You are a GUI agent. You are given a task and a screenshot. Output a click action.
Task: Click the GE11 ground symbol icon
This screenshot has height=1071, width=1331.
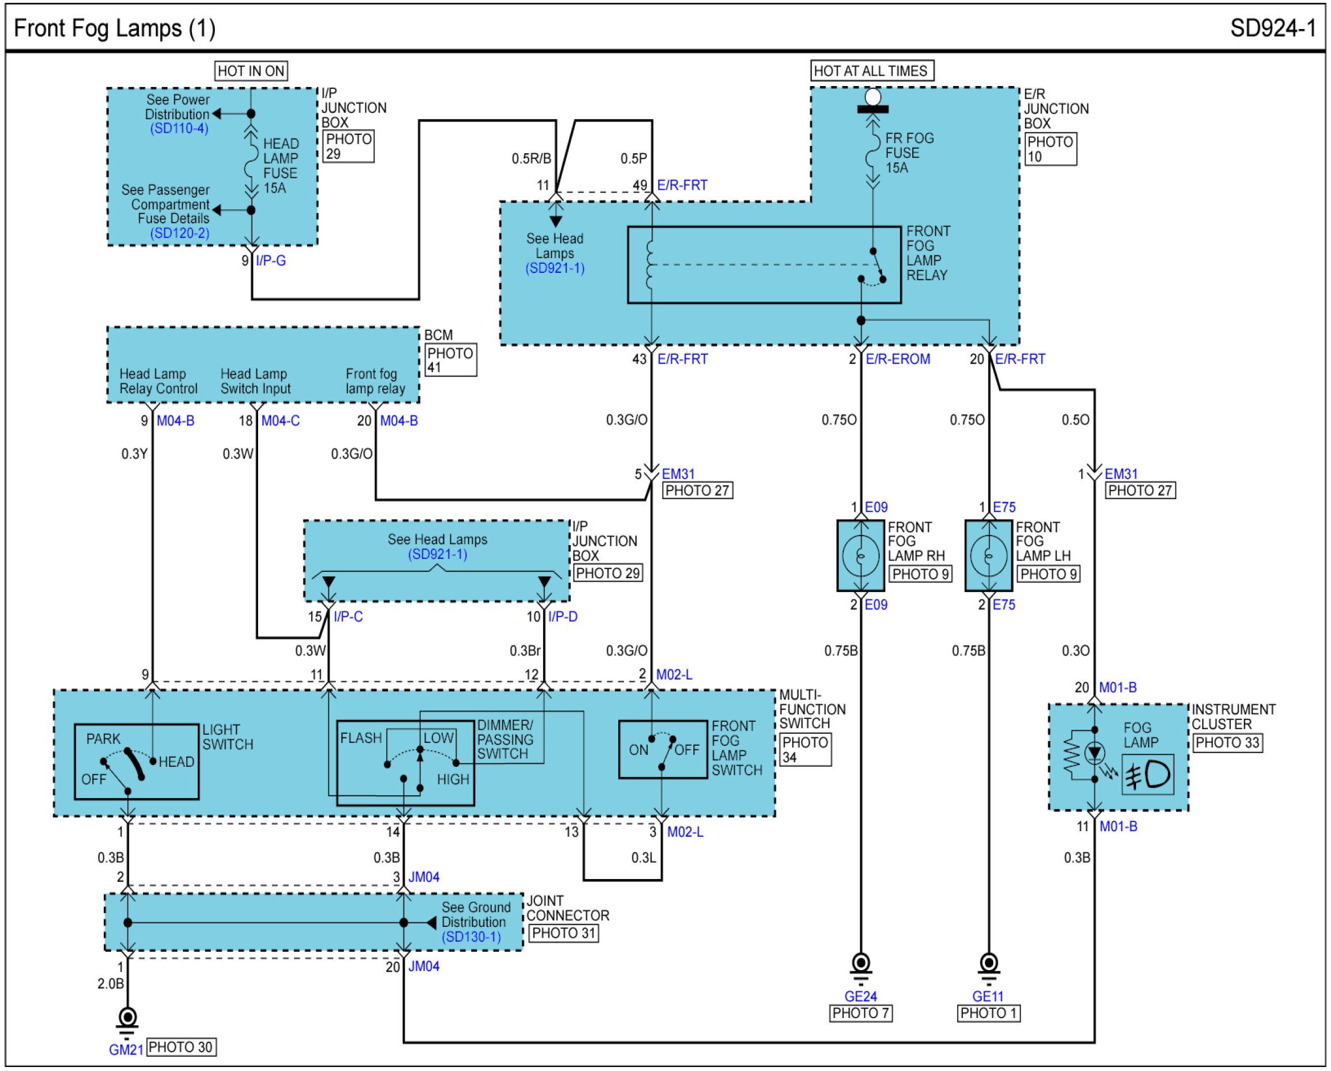coord(989,966)
